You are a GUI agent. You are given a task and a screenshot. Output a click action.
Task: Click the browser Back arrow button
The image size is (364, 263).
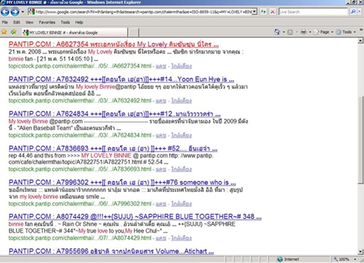click(5, 12)
